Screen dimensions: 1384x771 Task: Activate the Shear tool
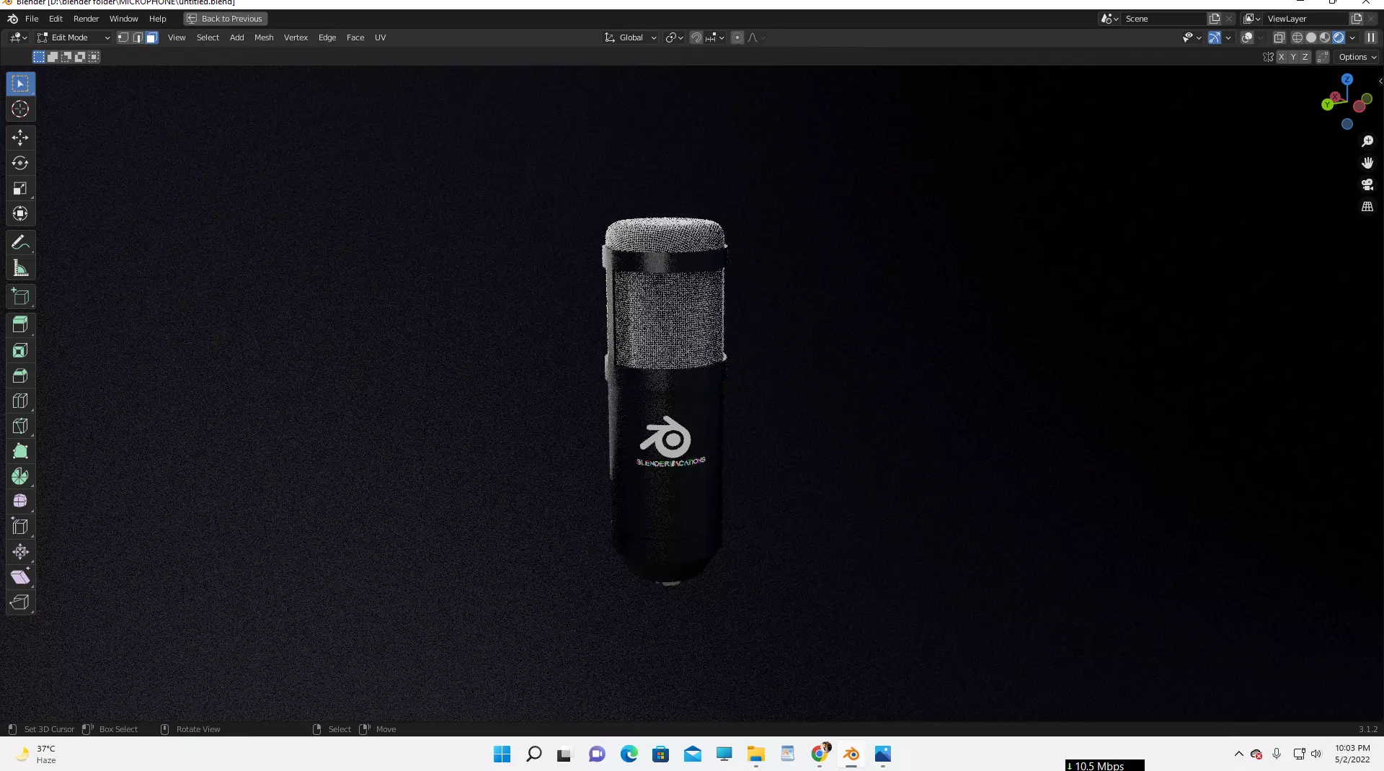pos(20,576)
